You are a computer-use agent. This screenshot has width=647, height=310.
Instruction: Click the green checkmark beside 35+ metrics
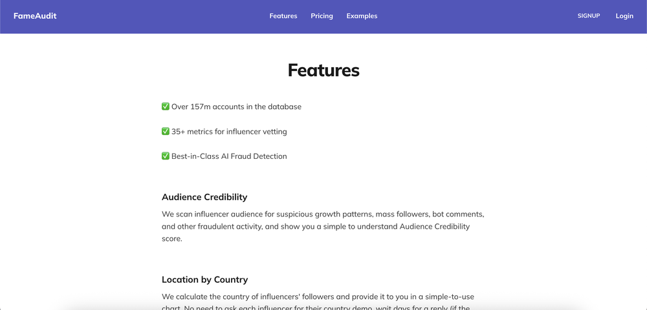pos(166,131)
